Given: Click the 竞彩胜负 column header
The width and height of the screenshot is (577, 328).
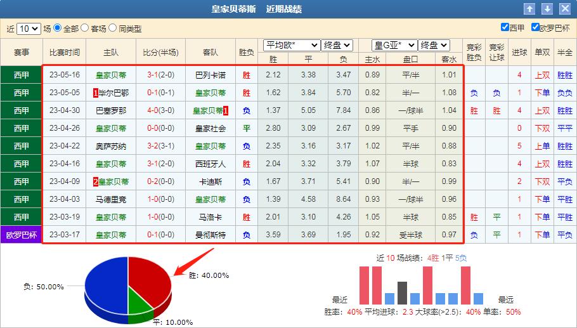Looking at the screenshot, I should pyautogui.click(x=474, y=53).
